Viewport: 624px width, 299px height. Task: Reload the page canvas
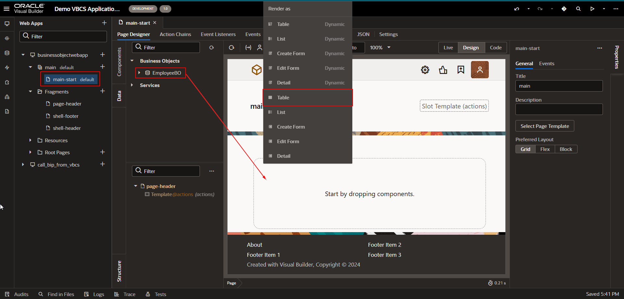[231, 47]
